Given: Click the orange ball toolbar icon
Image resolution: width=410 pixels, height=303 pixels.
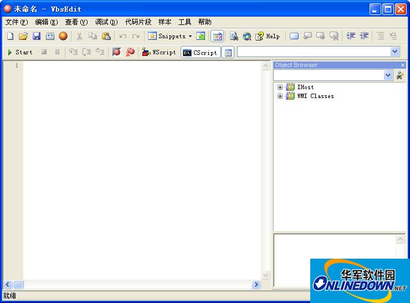Looking at the screenshot, I should (63, 36).
